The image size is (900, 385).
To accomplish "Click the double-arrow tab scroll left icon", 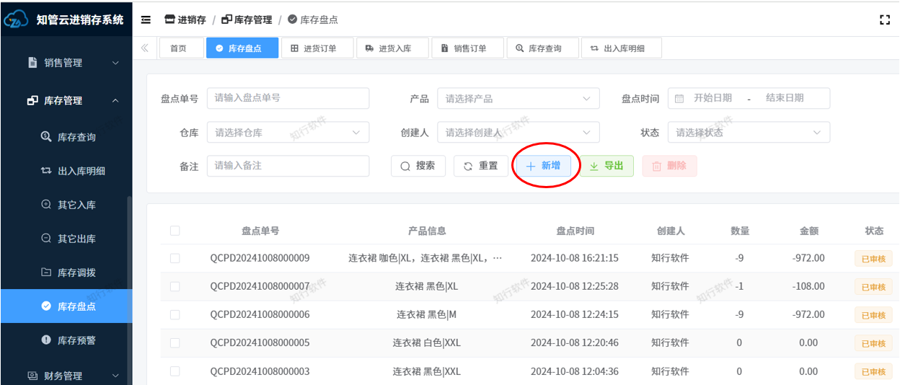I will [145, 48].
